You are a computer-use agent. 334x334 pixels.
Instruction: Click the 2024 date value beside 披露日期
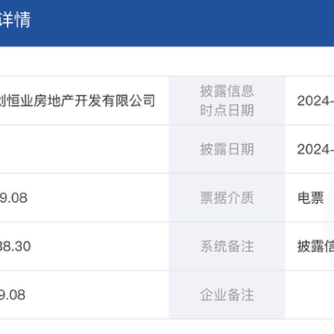point(316,149)
